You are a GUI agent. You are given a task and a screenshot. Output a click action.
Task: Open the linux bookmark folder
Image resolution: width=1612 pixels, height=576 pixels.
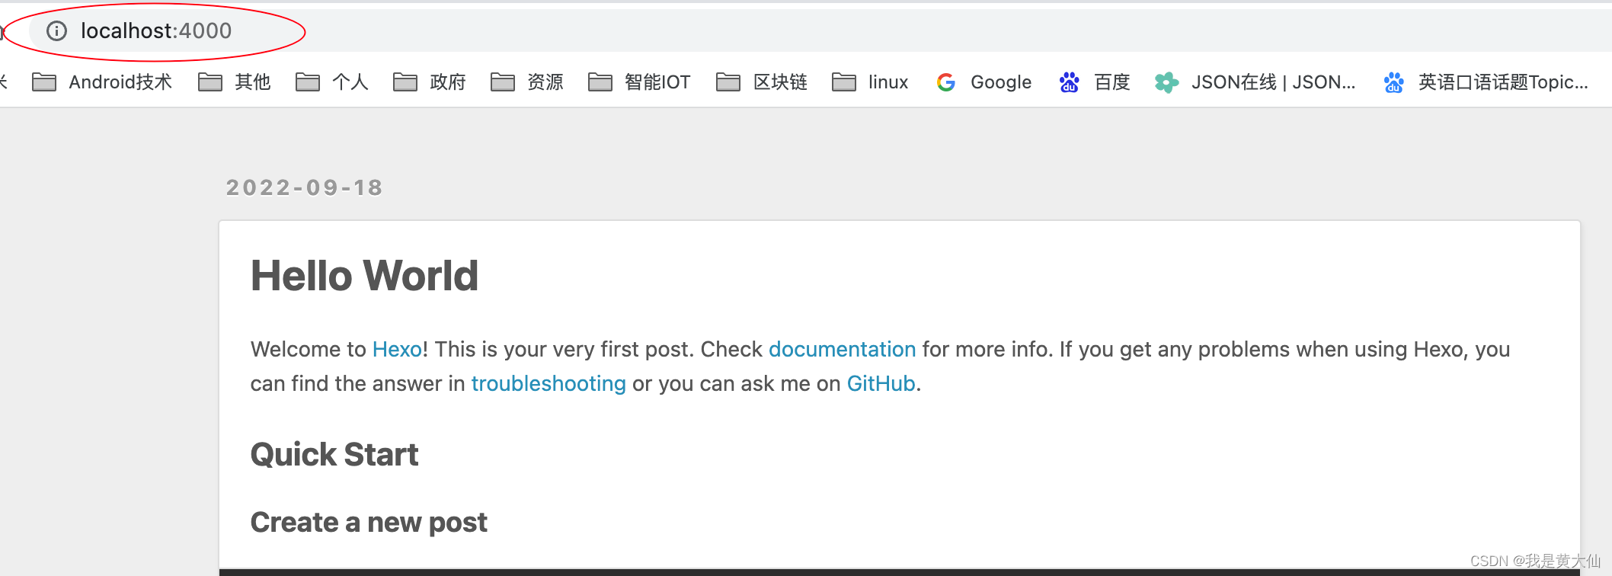tap(870, 82)
